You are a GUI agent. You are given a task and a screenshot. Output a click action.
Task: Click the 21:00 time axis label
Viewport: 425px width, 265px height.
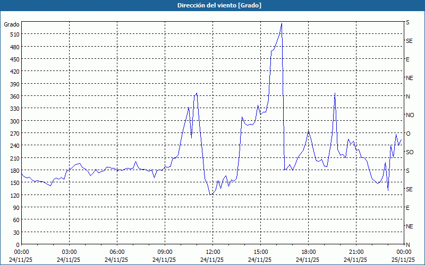coord(356,252)
